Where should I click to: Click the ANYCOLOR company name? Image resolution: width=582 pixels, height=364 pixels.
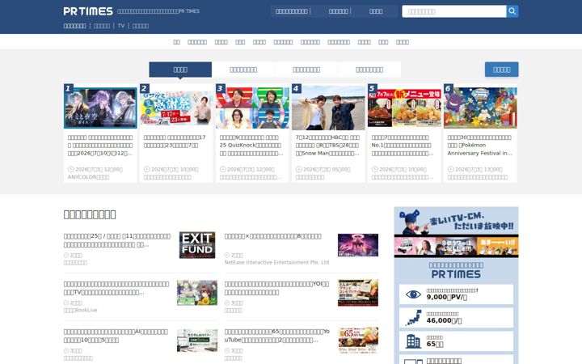pos(88,177)
